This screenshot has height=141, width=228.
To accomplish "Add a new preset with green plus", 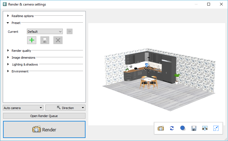I will [32, 40].
